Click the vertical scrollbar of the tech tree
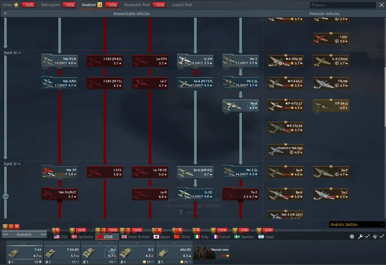The height and width of the screenshot is (265, 386). coord(384,94)
